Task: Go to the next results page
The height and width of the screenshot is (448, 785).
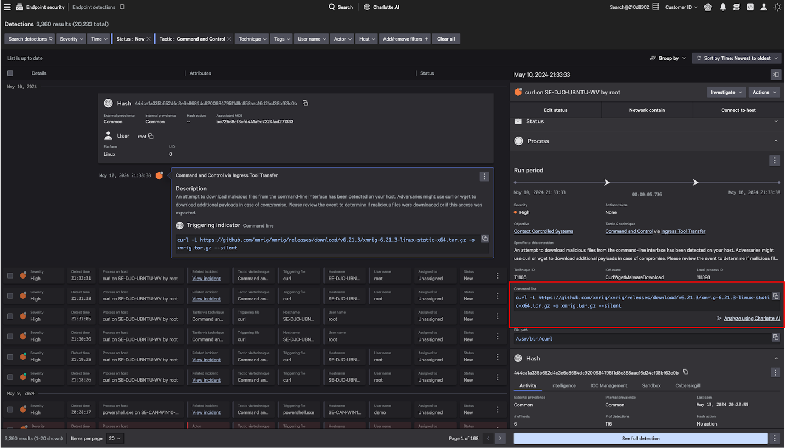Action: point(500,438)
